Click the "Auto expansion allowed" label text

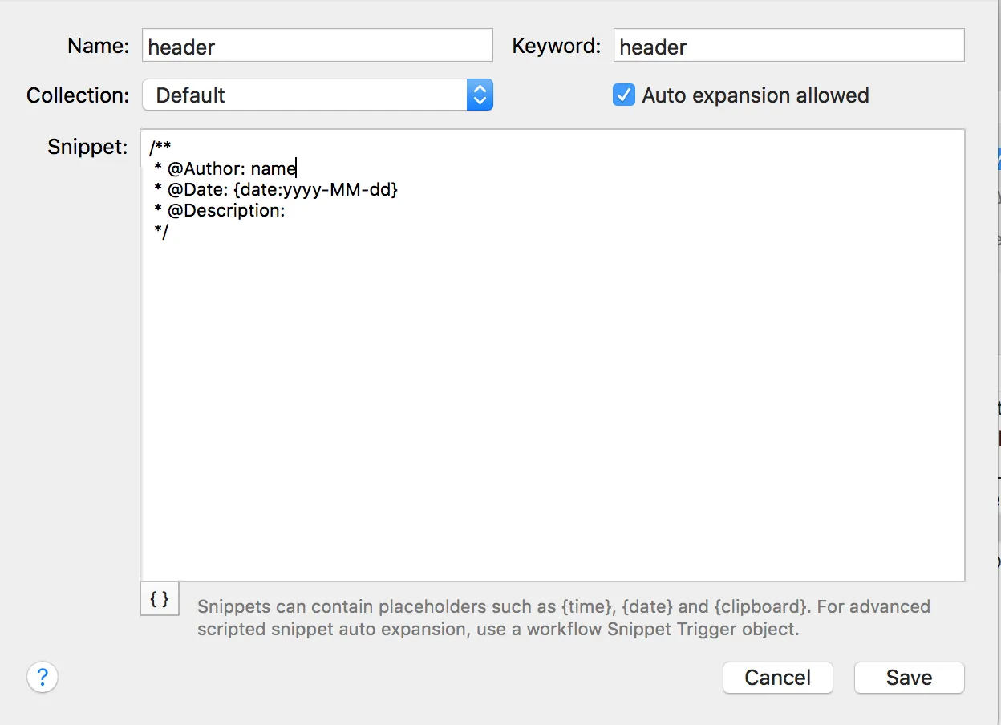(756, 95)
